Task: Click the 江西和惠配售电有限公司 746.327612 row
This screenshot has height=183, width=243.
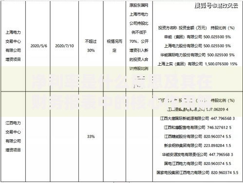Action: coord(198,128)
